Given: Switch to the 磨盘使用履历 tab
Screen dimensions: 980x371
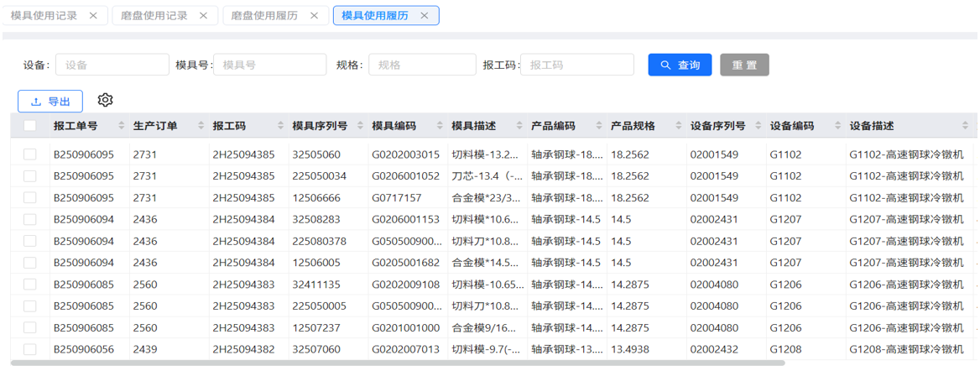Looking at the screenshot, I should tap(263, 15).
